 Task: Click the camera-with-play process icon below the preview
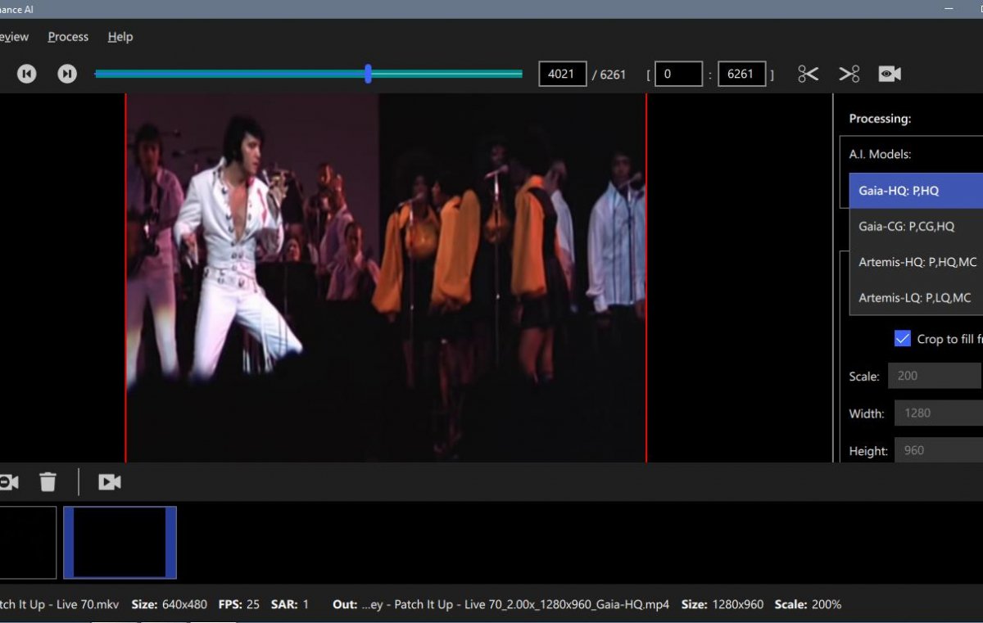point(110,481)
